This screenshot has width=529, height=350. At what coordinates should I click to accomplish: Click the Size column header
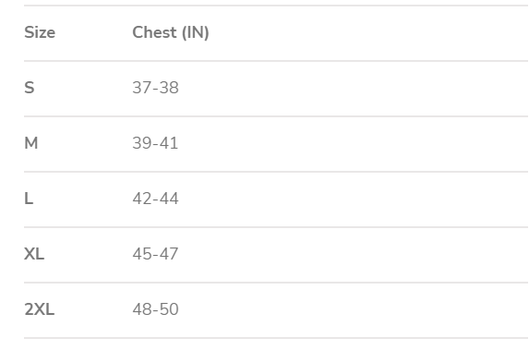pyautogui.click(x=40, y=32)
